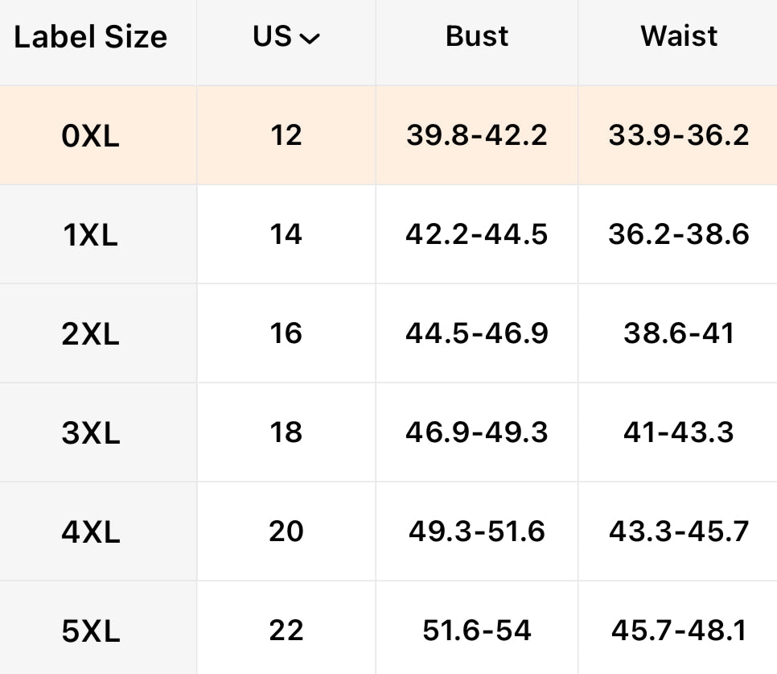Click US size 22 cell

(286, 631)
